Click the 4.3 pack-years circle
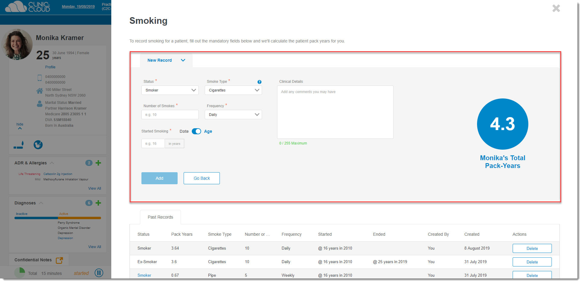Screen dimensions: 582x283 pos(503,124)
